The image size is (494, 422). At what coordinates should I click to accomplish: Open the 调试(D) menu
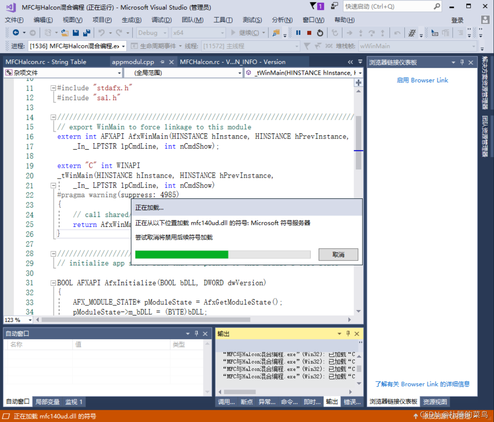pos(161,20)
